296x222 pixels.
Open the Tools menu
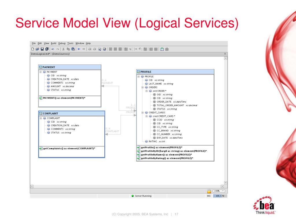click(x=71, y=43)
